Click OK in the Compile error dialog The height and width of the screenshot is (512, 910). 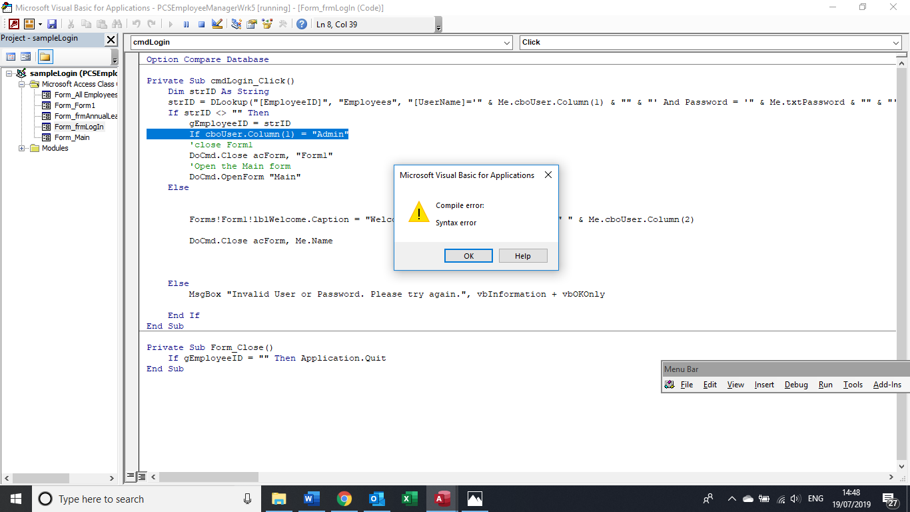468,256
